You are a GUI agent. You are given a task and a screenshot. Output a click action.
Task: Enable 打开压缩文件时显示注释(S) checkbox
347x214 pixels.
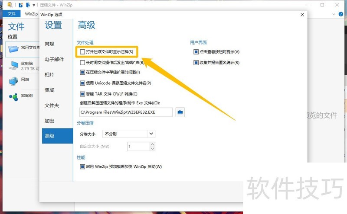click(x=82, y=52)
